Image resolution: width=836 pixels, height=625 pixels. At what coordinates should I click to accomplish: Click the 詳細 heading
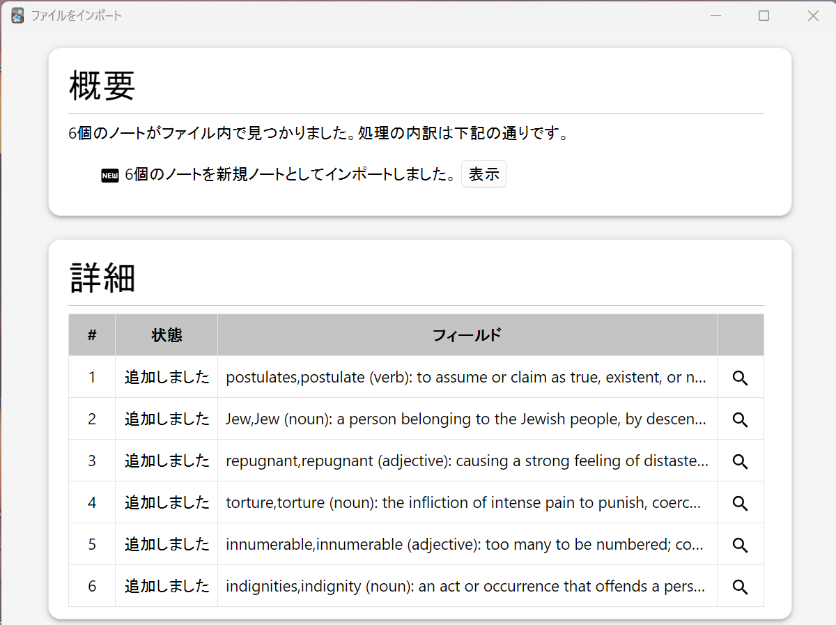pos(102,279)
